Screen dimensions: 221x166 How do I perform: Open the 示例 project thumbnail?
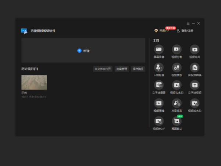pyautogui.click(x=34, y=82)
